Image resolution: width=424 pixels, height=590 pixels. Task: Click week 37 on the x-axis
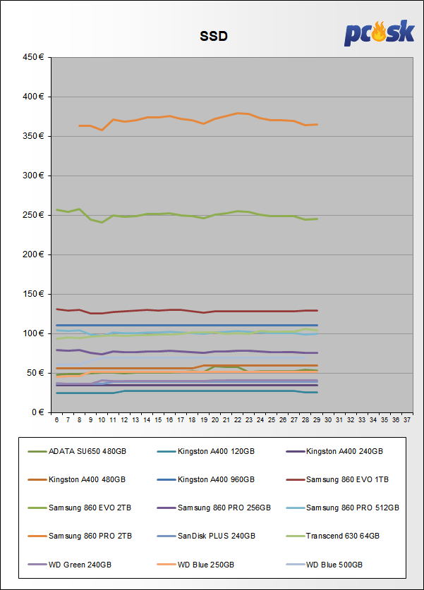(407, 420)
